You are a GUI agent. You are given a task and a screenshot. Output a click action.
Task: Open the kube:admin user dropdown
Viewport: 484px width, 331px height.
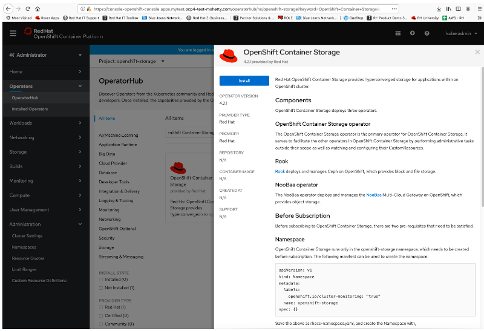tap(462, 33)
